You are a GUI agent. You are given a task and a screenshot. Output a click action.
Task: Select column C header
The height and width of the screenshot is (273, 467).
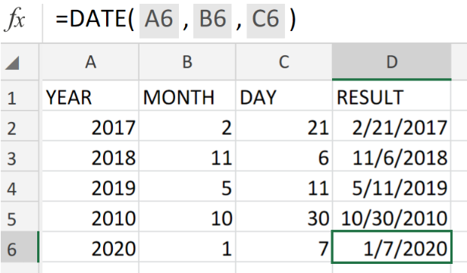(x=284, y=62)
